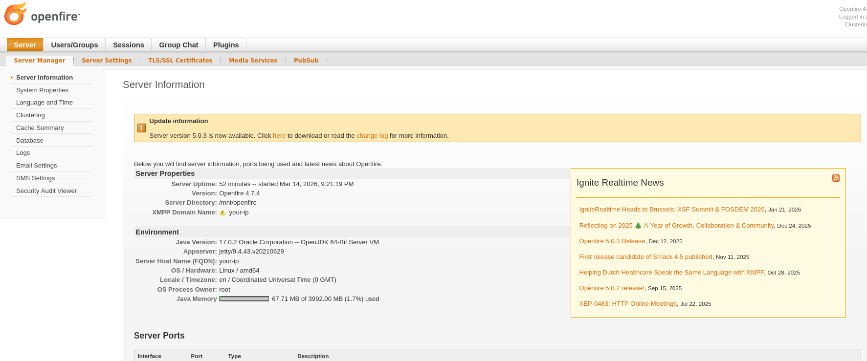Open the TLS/SSL Certificates subtab
Image resolution: width=867 pixels, height=361 pixels.
coord(180,61)
